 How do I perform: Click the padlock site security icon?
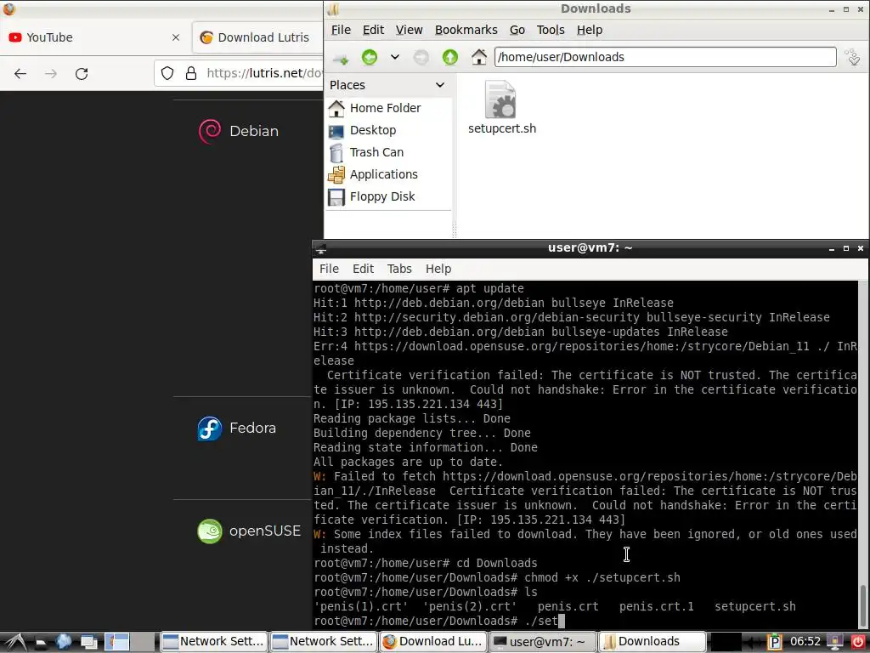point(191,73)
